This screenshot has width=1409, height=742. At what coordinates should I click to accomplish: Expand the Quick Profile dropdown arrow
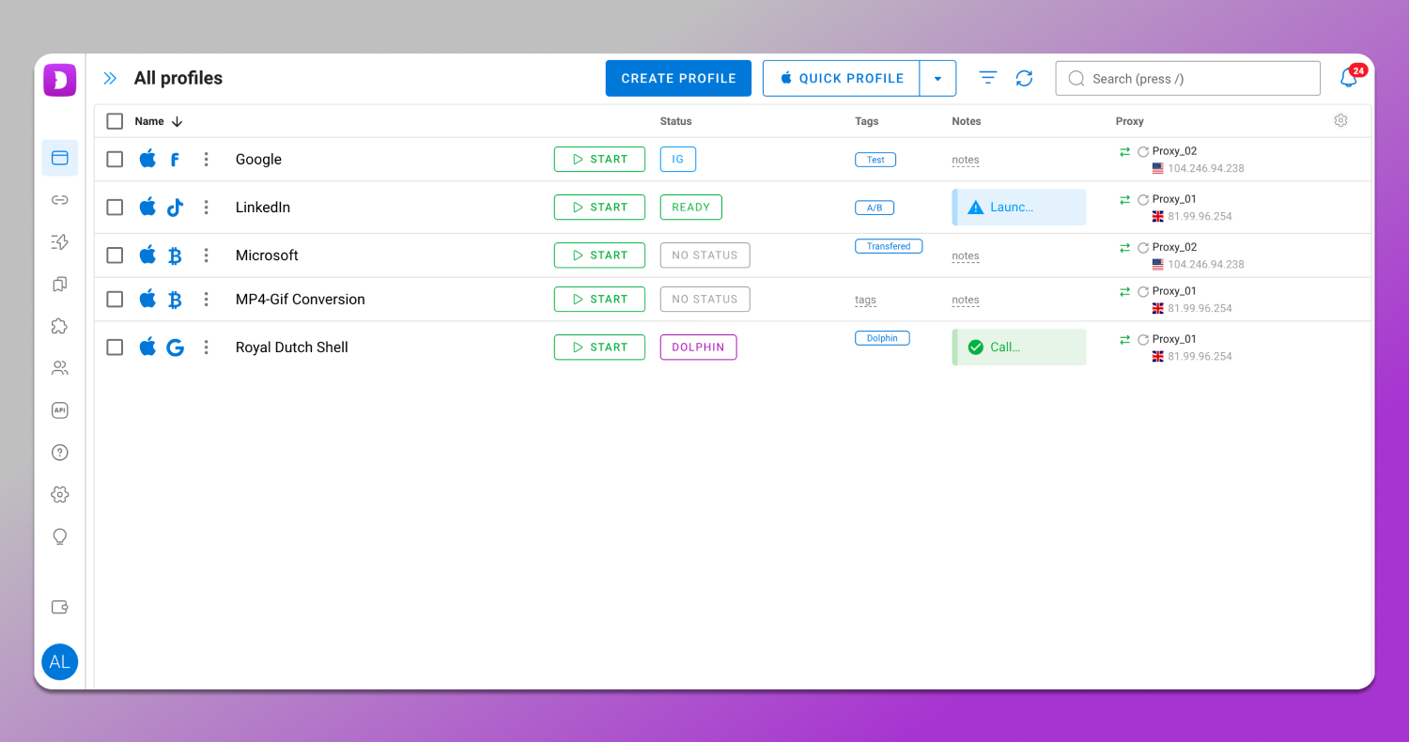pos(937,79)
